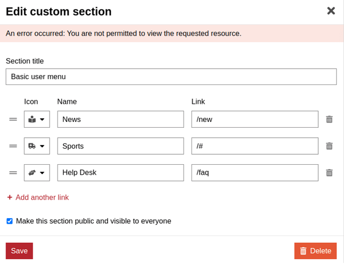Click the Sports name field
The height and width of the screenshot is (264, 344).
point(121,146)
